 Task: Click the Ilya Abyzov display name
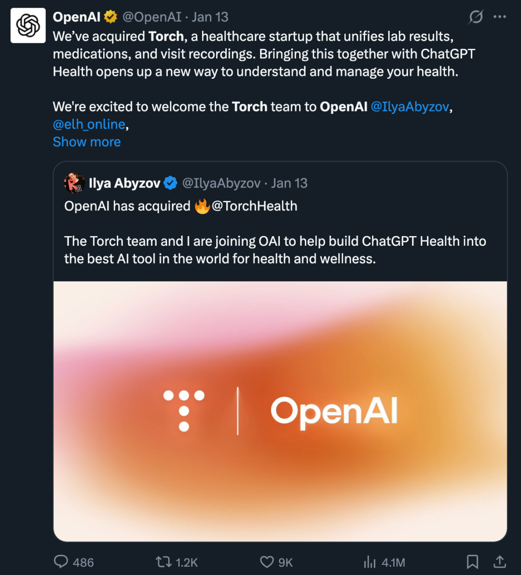[x=124, y=182]
